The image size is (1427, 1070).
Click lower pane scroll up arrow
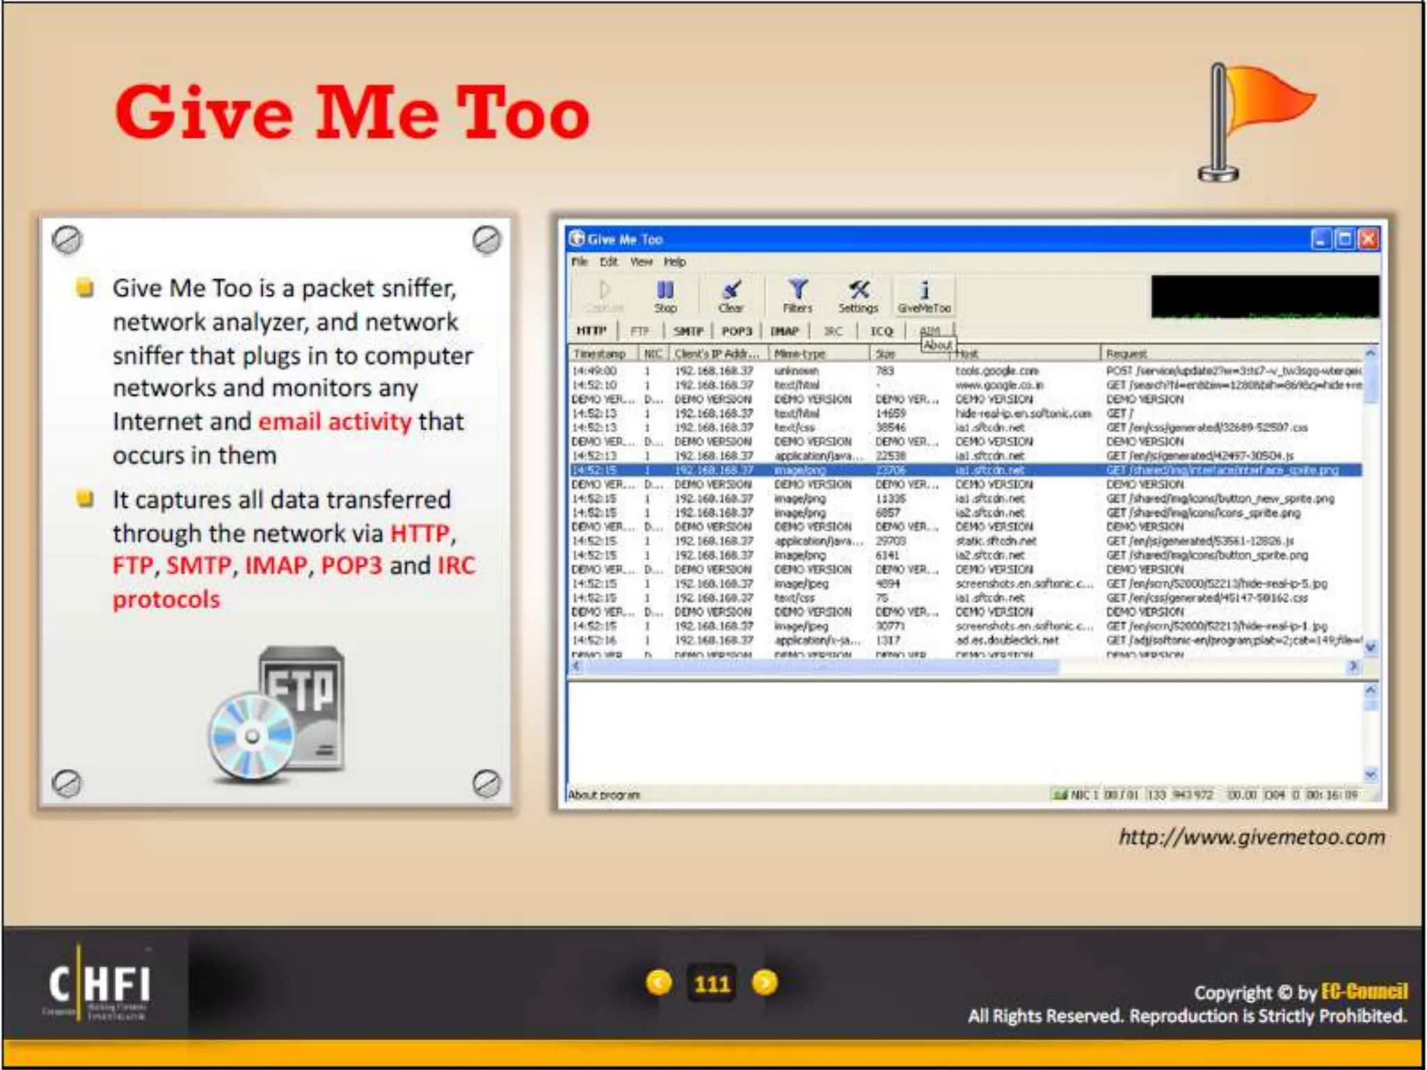(1370, 690)
